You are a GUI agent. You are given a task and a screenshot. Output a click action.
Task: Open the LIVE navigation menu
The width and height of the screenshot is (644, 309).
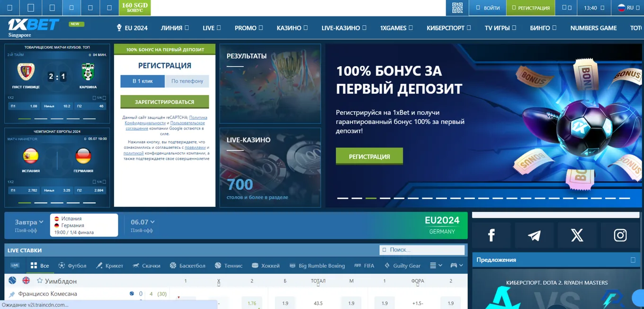[x=212, y=28]
